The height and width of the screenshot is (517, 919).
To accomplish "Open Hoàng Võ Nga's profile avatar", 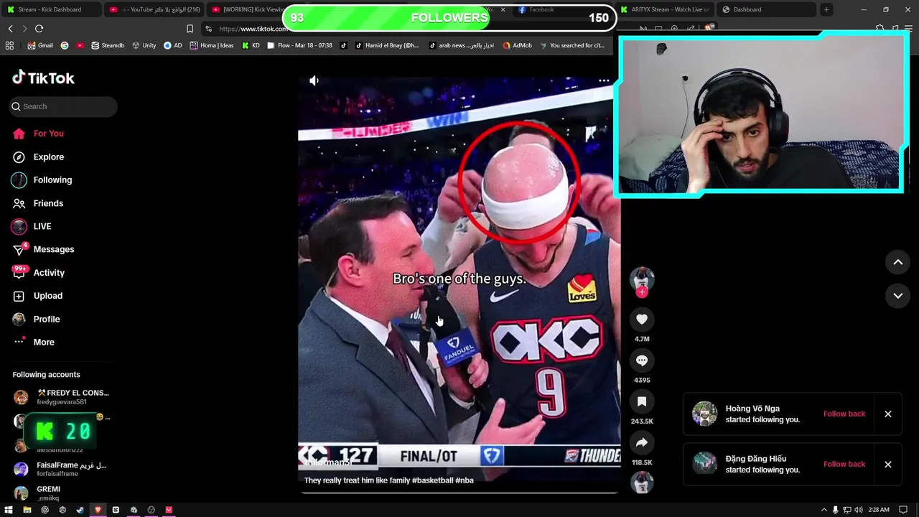I will (x=704, y=414).
